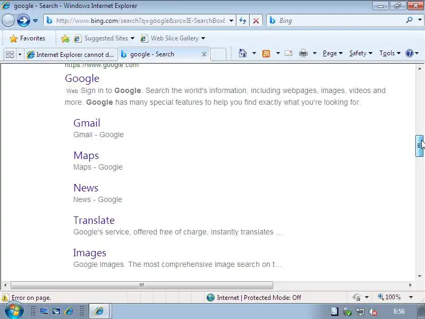Viewport: 425px width, 319px height.
Task: Click Switch between windows quick launch icon
Action: [56, 311]
